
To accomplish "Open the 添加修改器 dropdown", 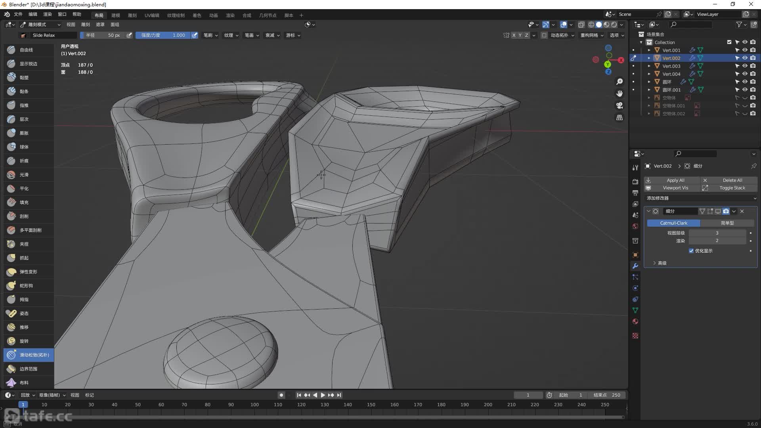I will tap(701, 198).
